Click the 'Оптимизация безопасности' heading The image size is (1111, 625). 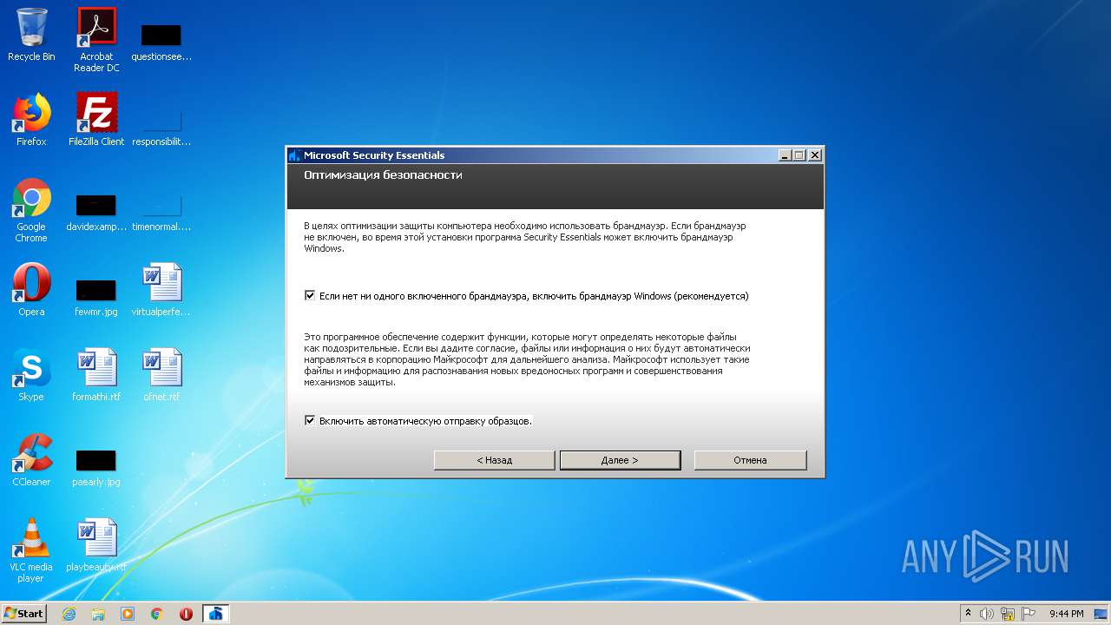(383, 175)
